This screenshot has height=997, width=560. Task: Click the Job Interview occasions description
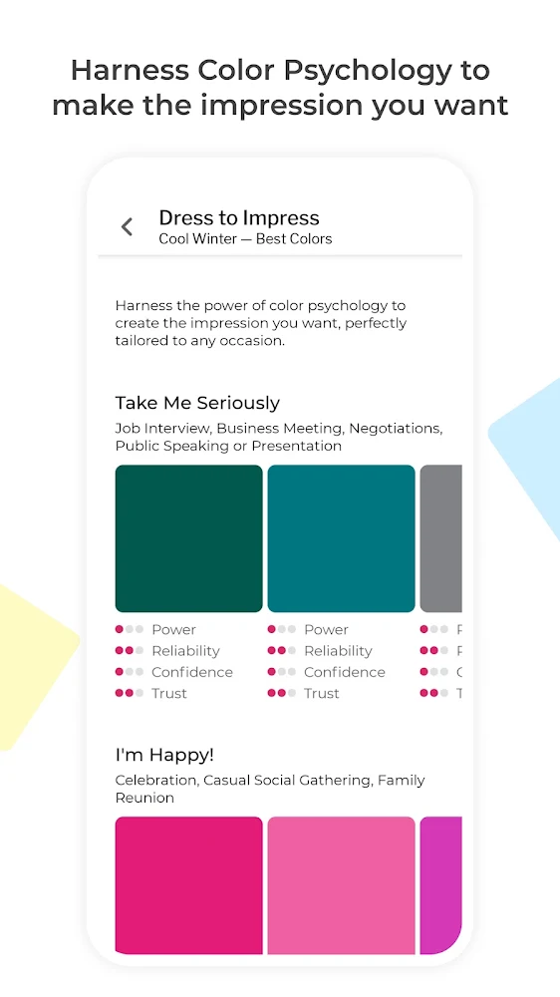point(279,437)
